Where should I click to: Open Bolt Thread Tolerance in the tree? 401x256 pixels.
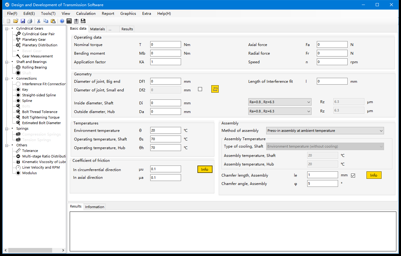coord(40,112)
